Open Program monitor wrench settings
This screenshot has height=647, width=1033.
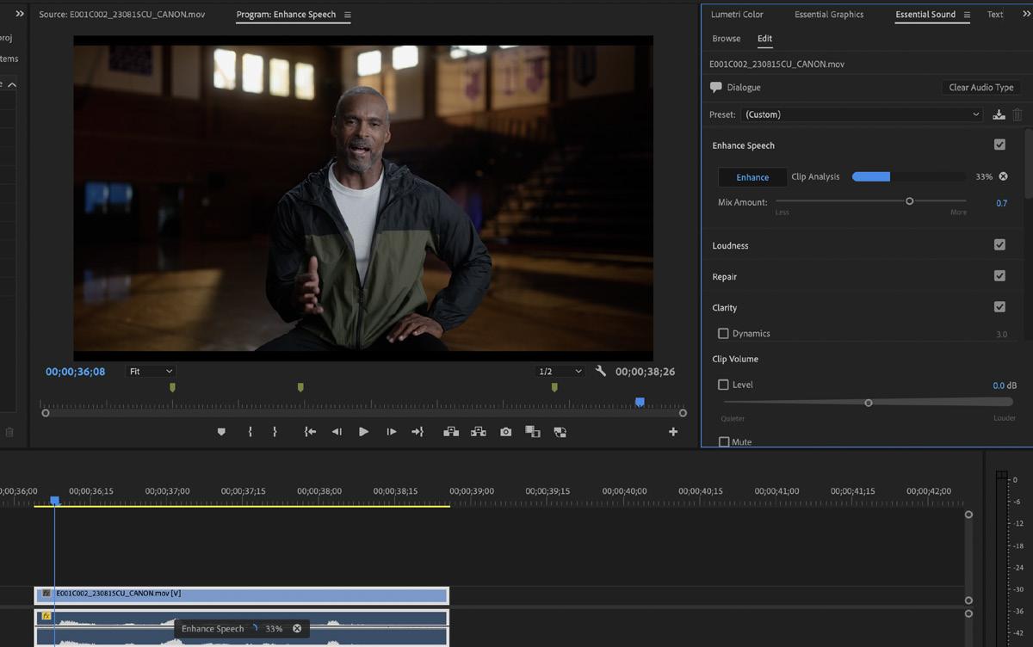[x=601, y=372]
